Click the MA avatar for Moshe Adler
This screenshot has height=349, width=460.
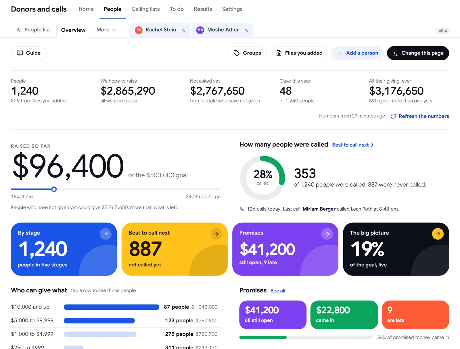pyautogui.click(x=200, y=30)
